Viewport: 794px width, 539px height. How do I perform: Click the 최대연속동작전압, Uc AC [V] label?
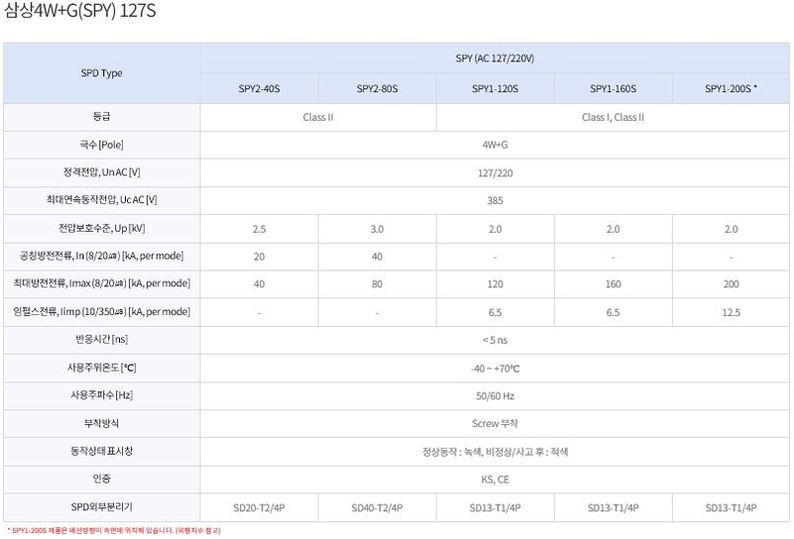pos(102,200)
